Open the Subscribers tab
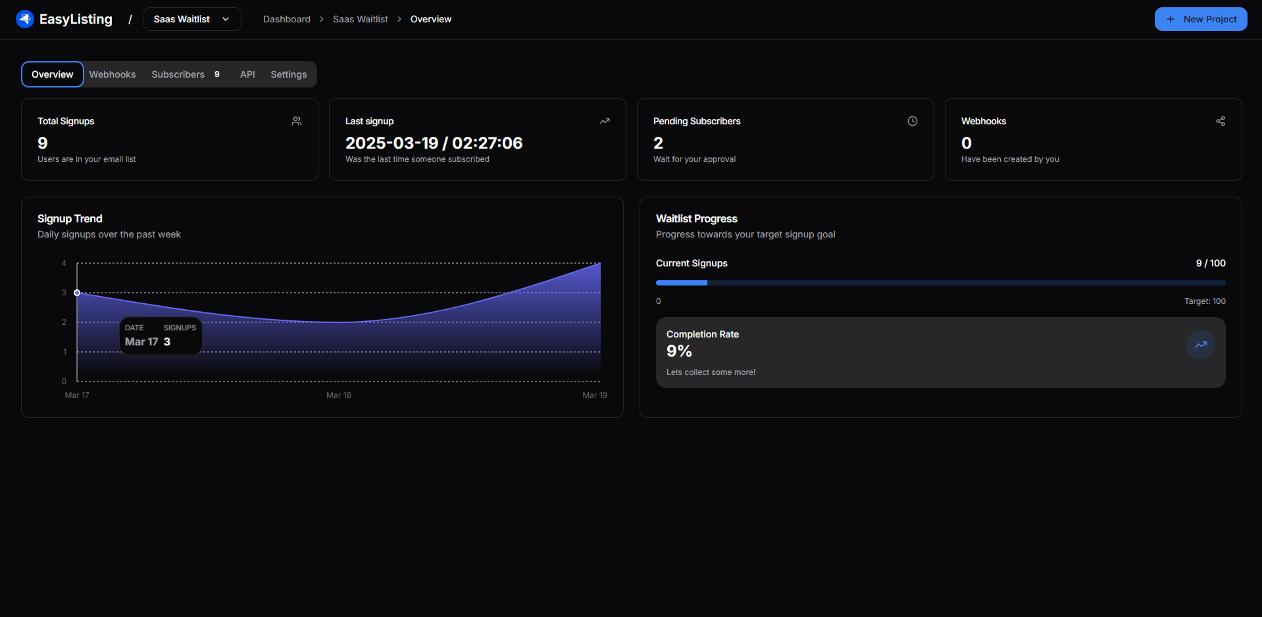Image resolution: width=1262 pixels, height=617 pixels. pos(186,74)
